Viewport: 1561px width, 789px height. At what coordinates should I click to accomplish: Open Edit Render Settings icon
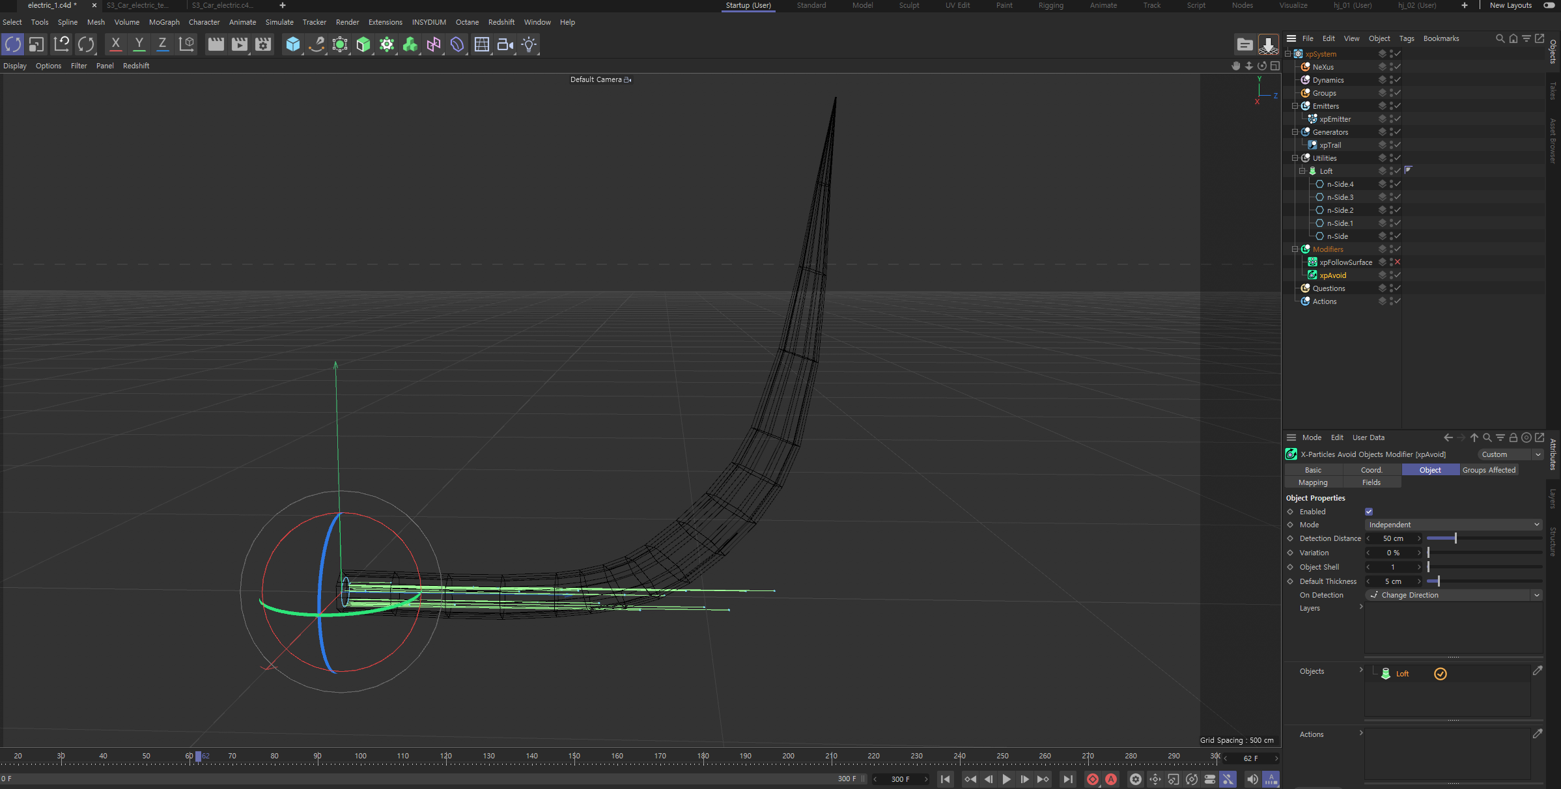tap(263, 44)
